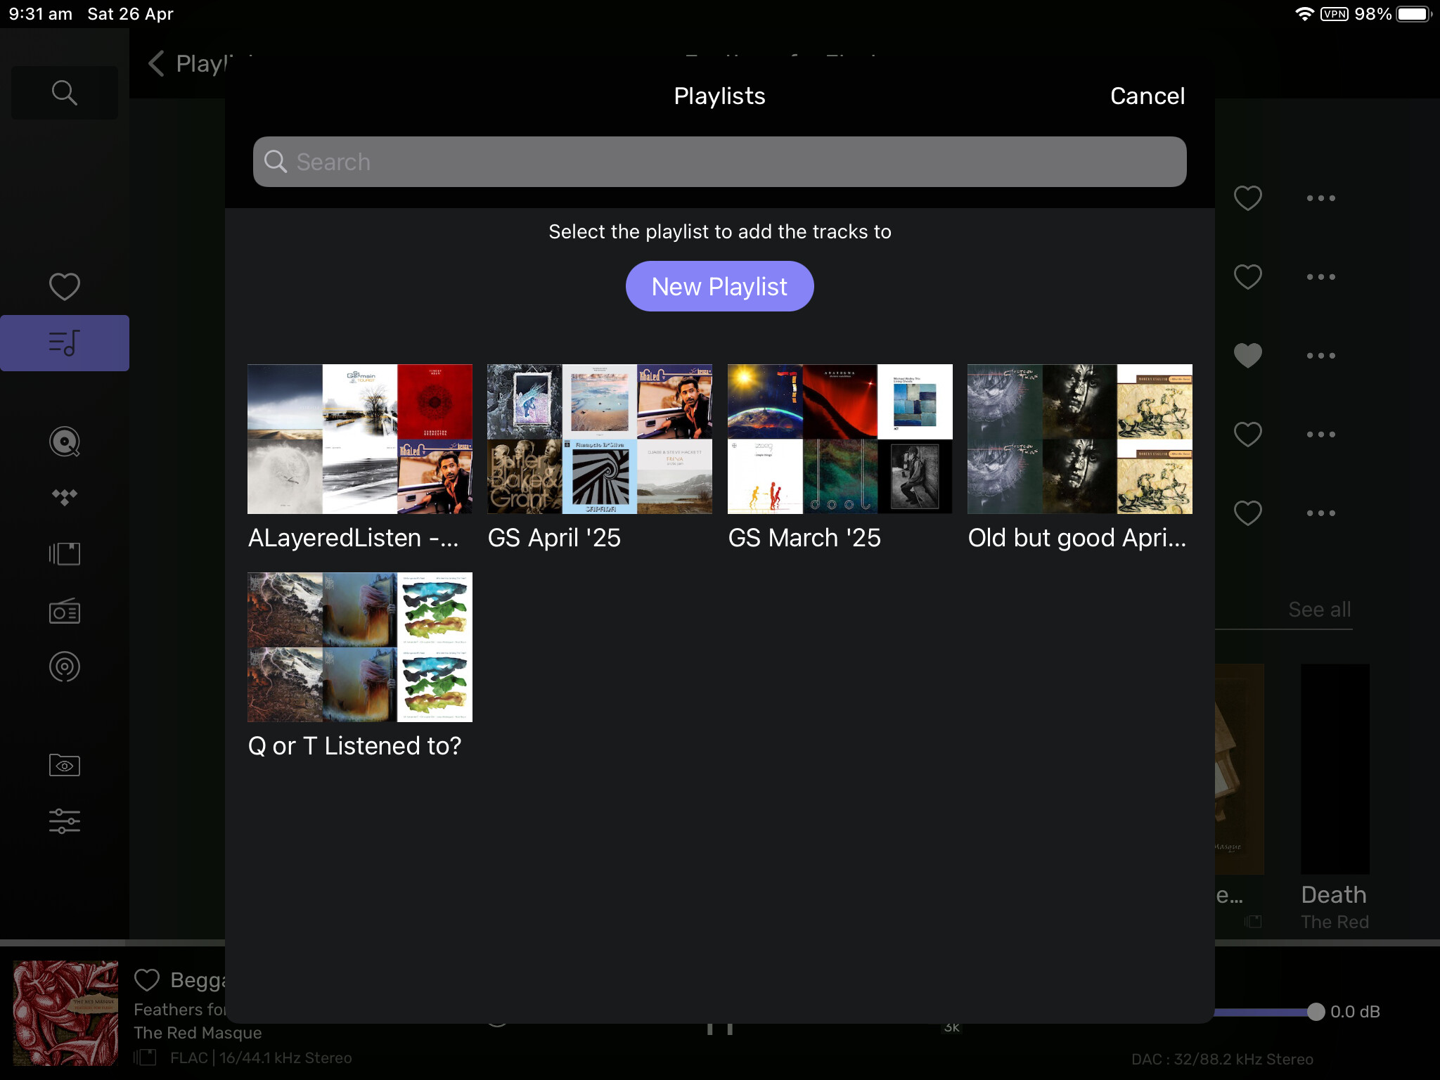1440x1080 pixels.
Task: Open the radio icon in sidebar
Action: 64,610
